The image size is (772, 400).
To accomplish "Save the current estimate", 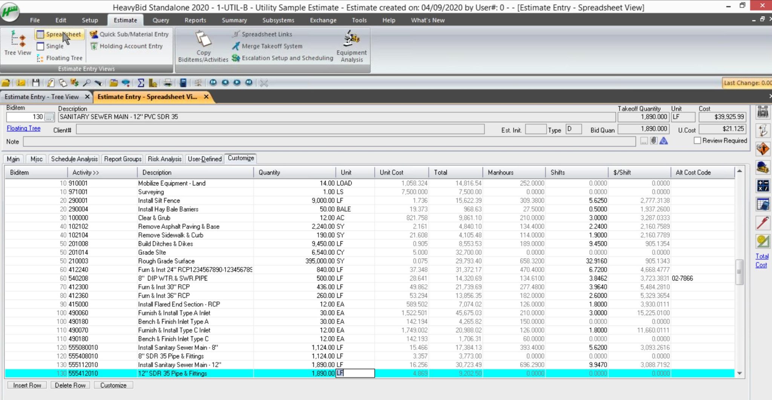I will (35, 83).
